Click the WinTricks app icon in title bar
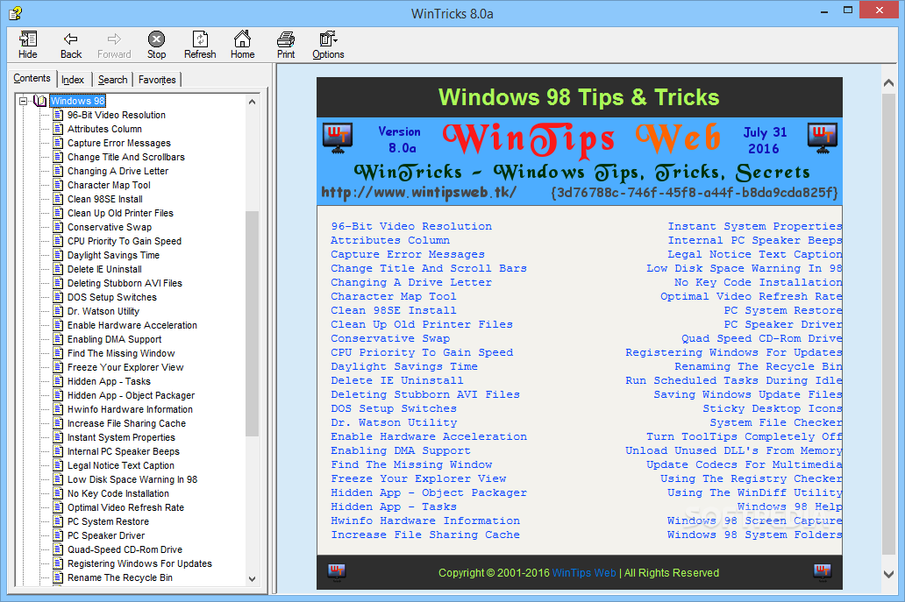The width and height of the screenshot is (905, 602). click(15, 12)
